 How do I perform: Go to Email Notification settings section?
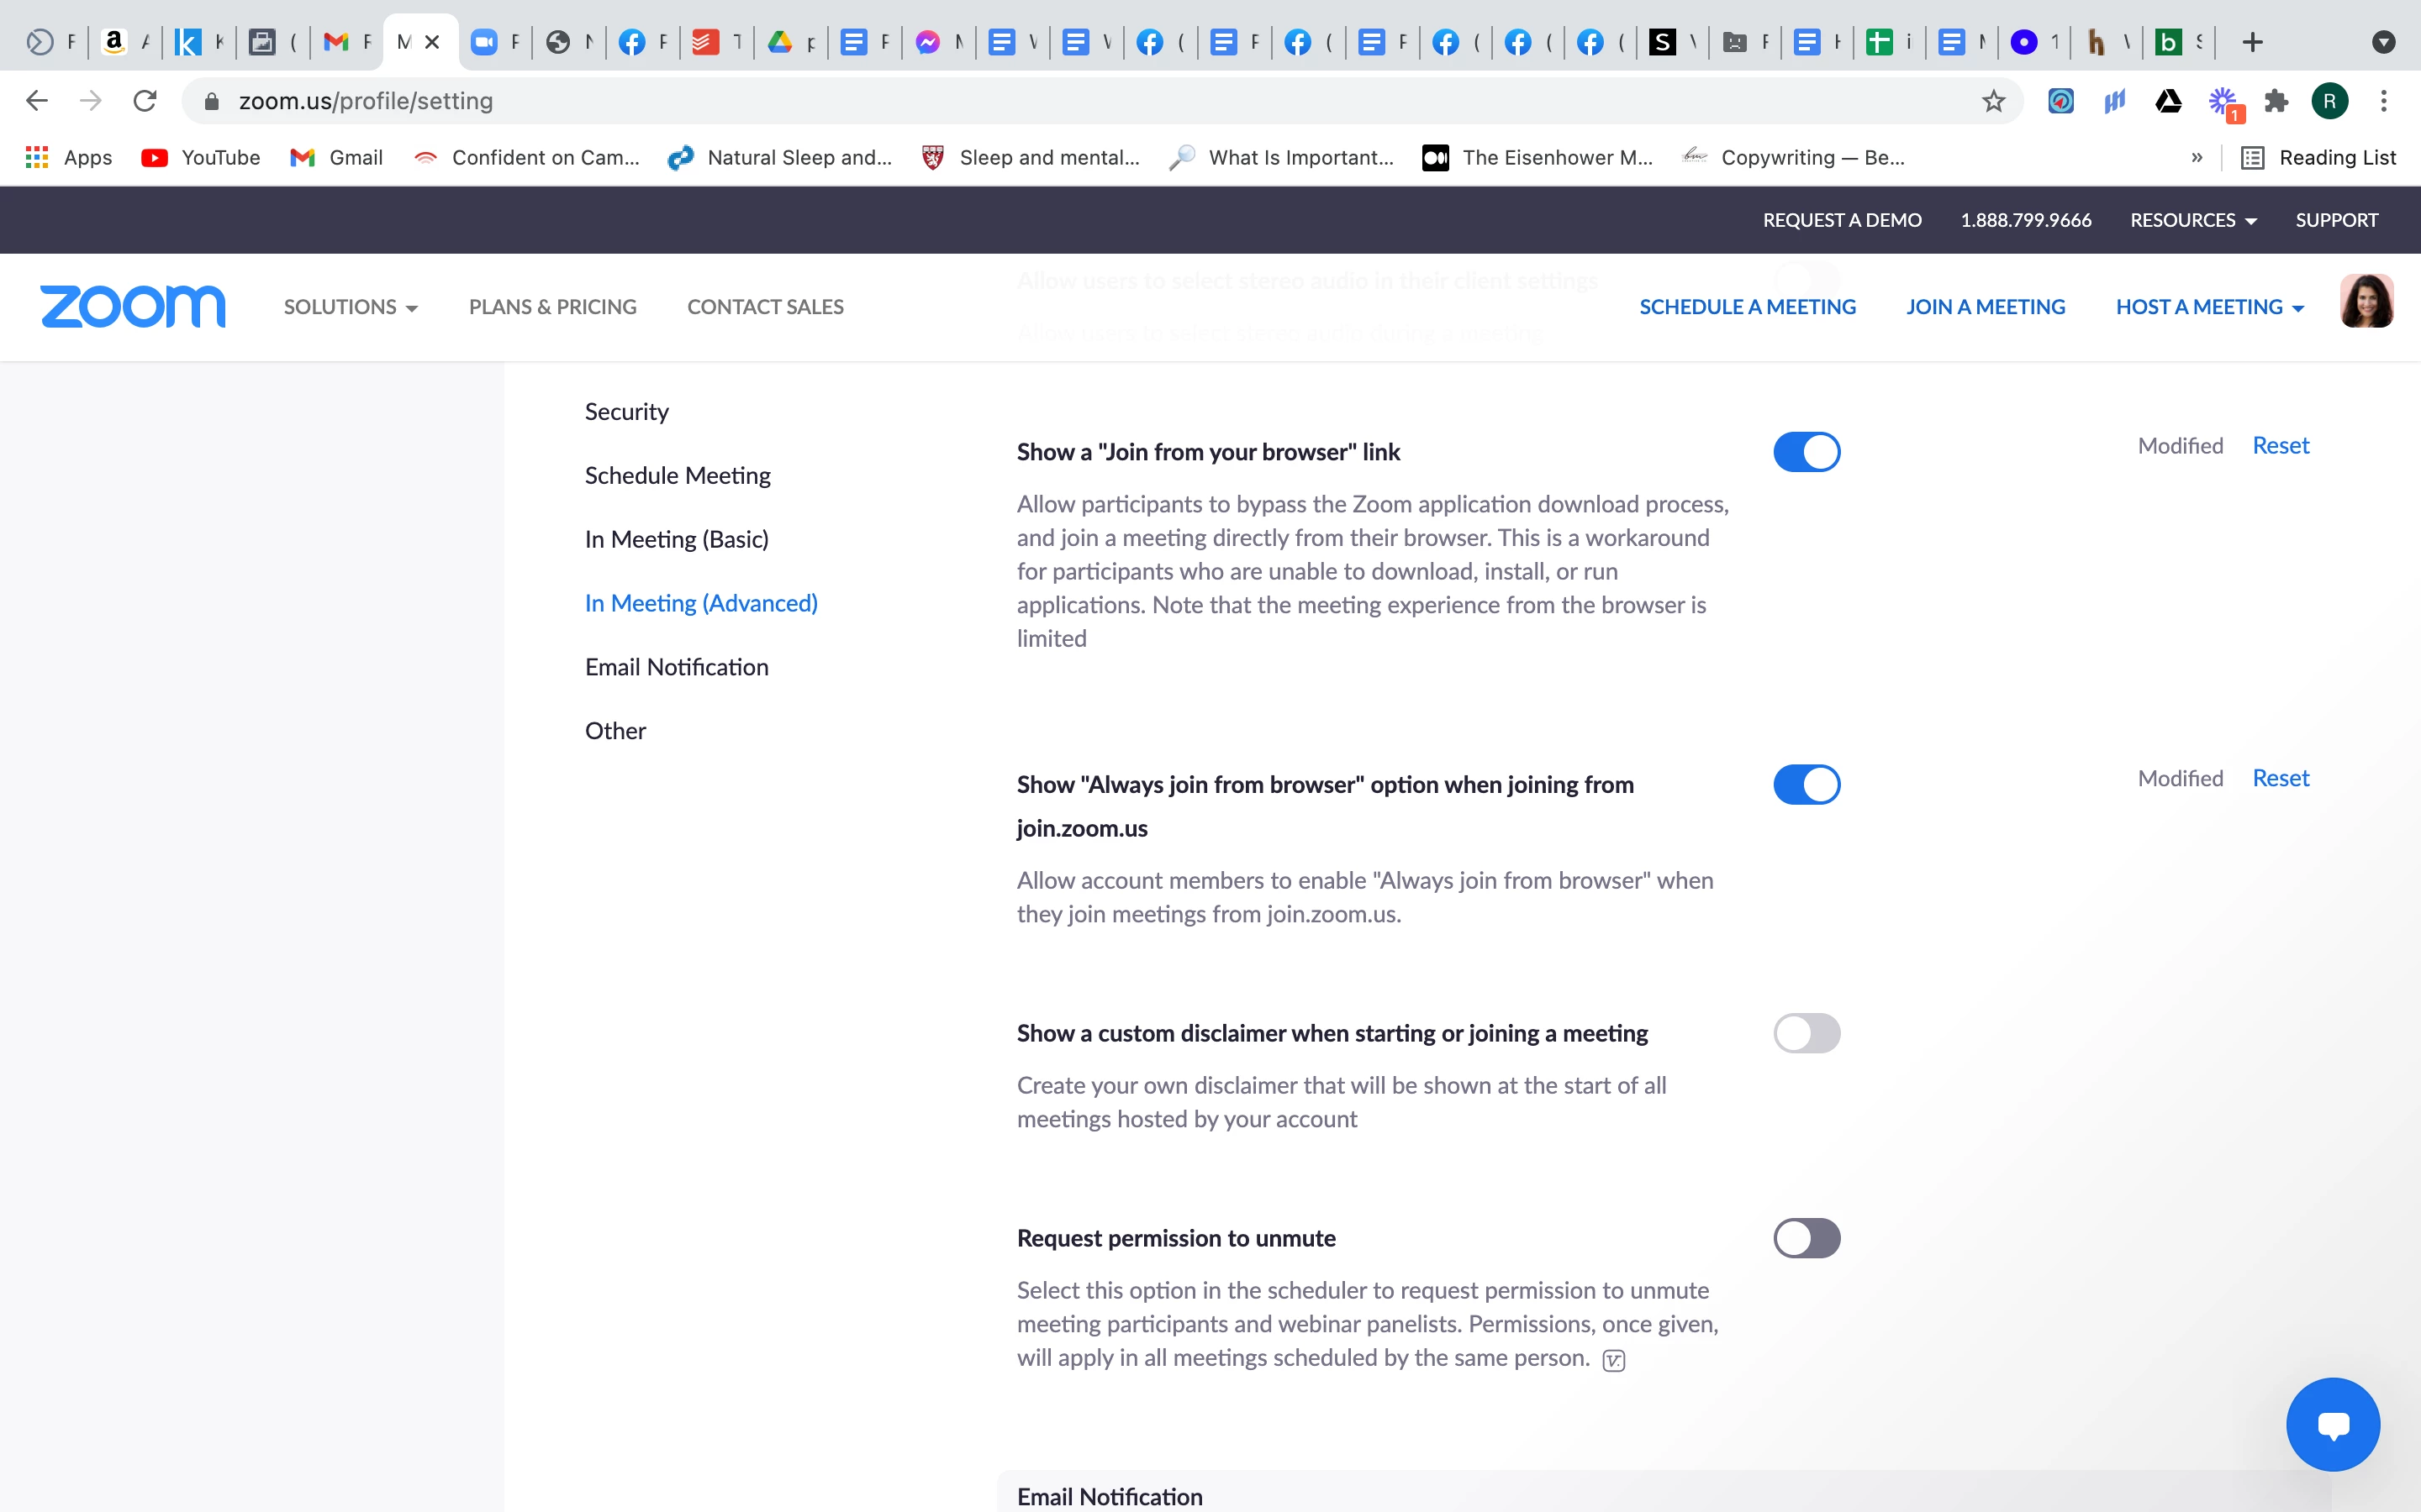click(676, 667)
